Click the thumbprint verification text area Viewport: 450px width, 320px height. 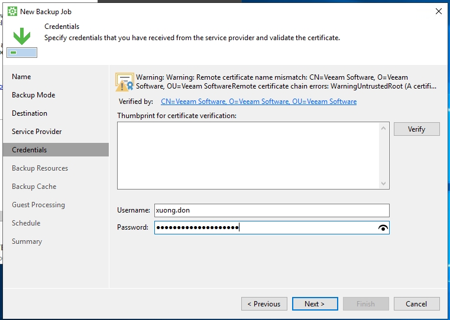tap(248, 155)
